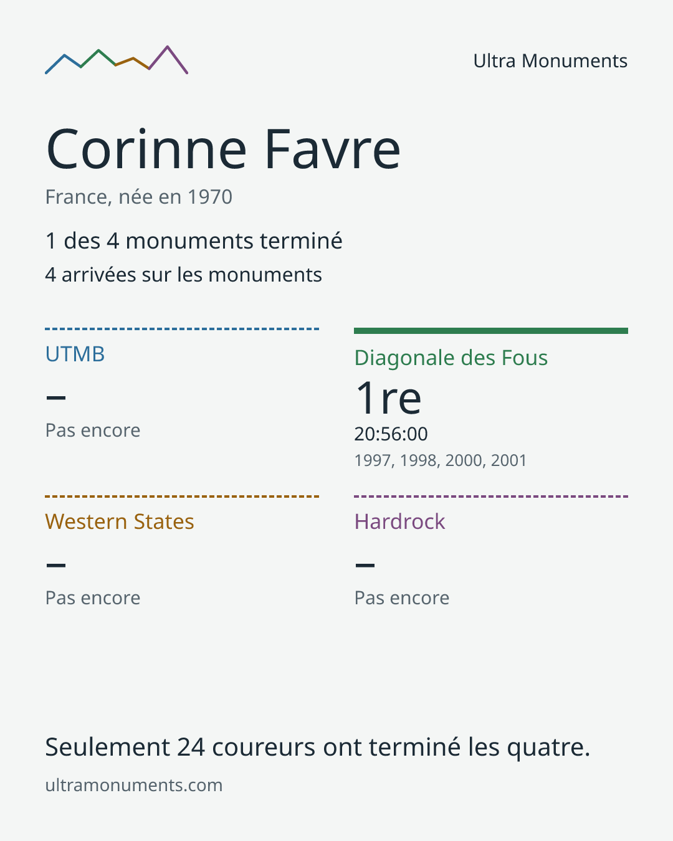Click the multicolor mountain ridge logo
673x841 pixels.
coord(117,60)
